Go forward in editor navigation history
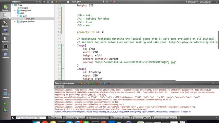Image resolution: width=219 pixels, height=123 pixels. point(60,2)
